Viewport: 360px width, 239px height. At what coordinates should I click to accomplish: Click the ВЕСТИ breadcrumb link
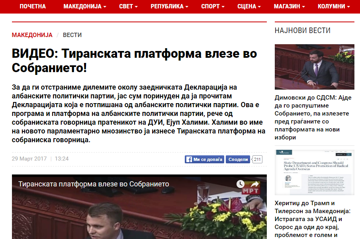(x=72, y=35)
